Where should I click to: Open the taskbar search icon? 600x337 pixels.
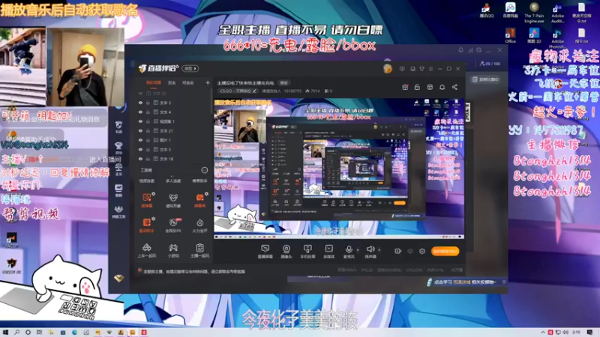coord(16,333)
